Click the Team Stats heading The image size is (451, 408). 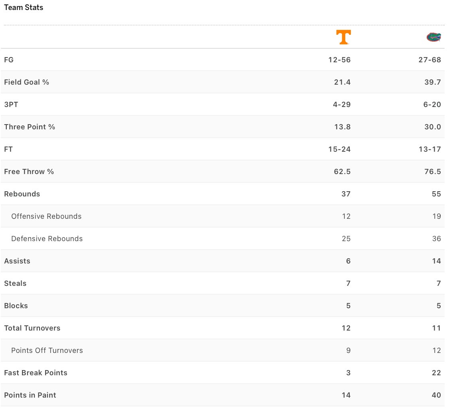point(24,7)
